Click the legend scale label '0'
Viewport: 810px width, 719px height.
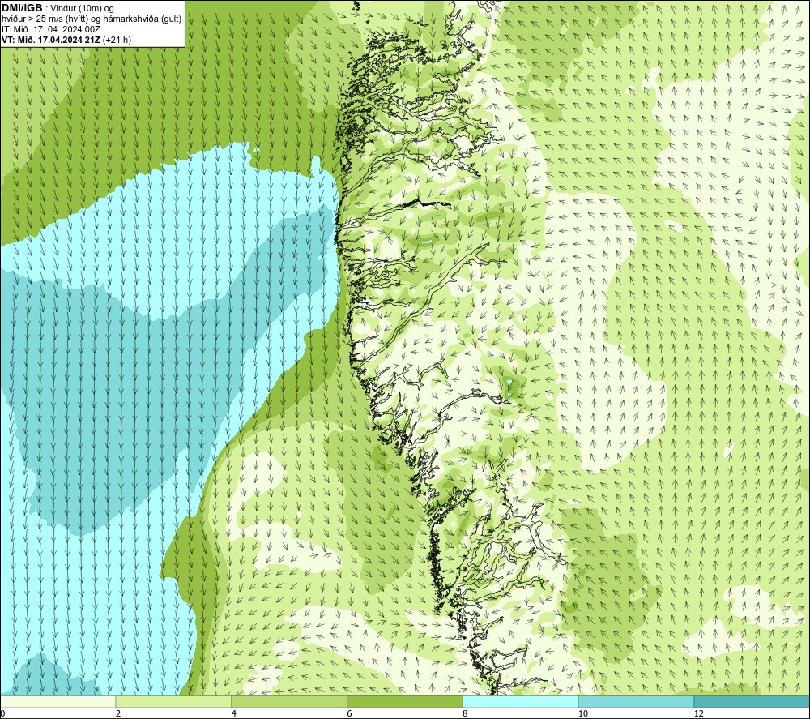click(2, 714)
